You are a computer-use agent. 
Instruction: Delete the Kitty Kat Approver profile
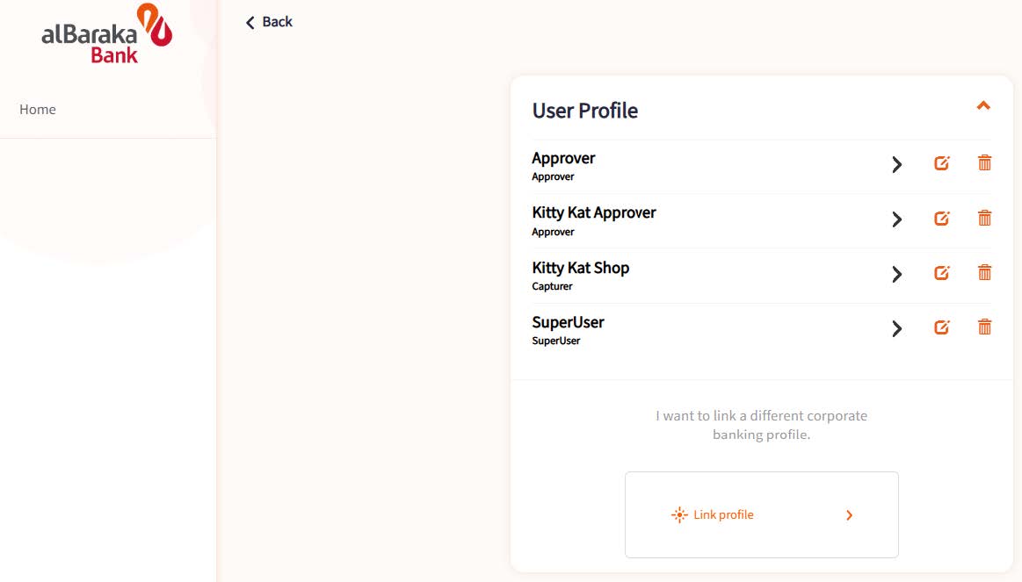pyautogui.click(x=985, y=218)
